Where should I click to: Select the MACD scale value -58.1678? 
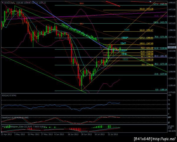[172, 130]
